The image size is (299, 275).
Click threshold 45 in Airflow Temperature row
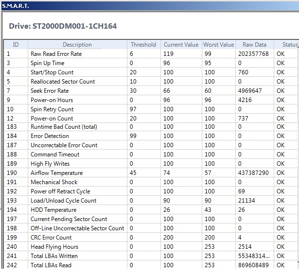[133, 173]
